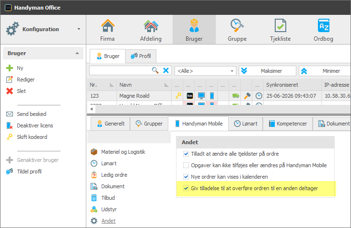Click key icon in Magne Roald row
This screenshot has height=228, width=351.
(x=178, y=96)
